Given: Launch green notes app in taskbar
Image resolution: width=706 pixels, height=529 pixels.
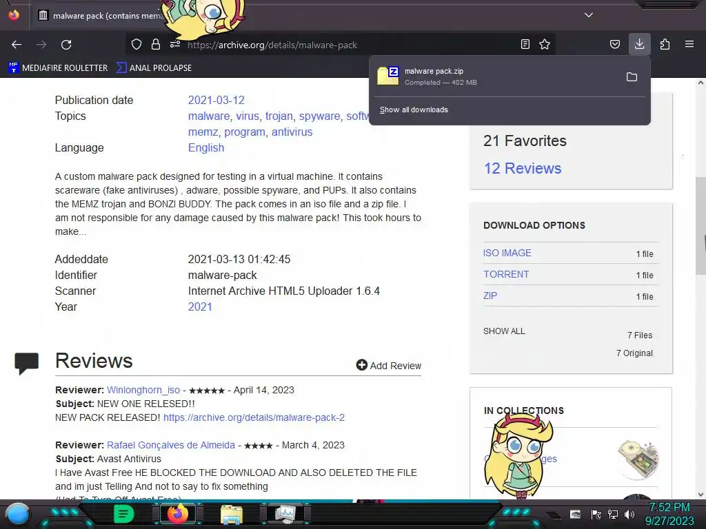Looking at the screenshot, I should coord(123,514).
